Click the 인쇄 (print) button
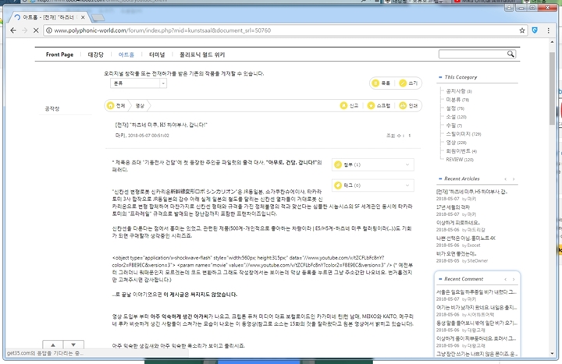This screenshot has height=364, width=562. point(408,105)
